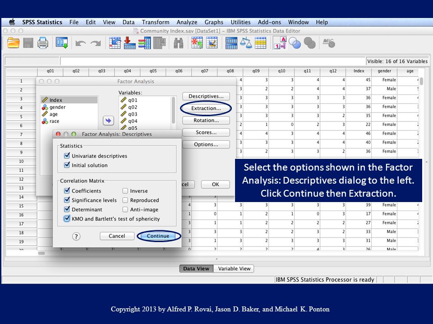Click the Descriptives... button
The image size is (433, 324).
coord(206,96)
